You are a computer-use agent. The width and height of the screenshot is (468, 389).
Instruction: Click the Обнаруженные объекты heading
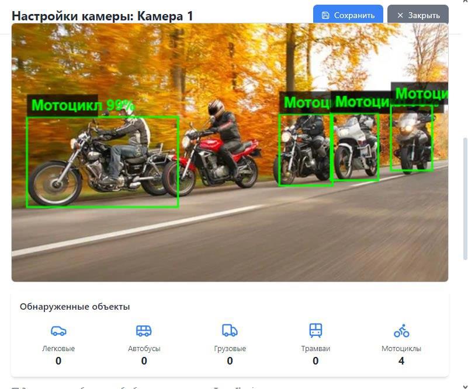[75, 307]
